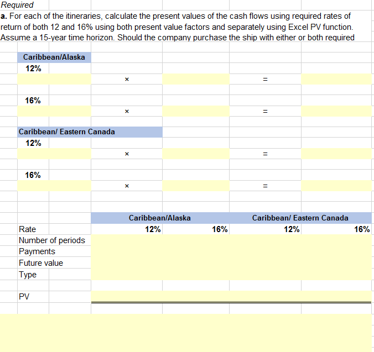This screenshot has width=374, height=352.
Task: Click PV result cell for Eastern Canada 12%
Action: [x=265, y=297]
